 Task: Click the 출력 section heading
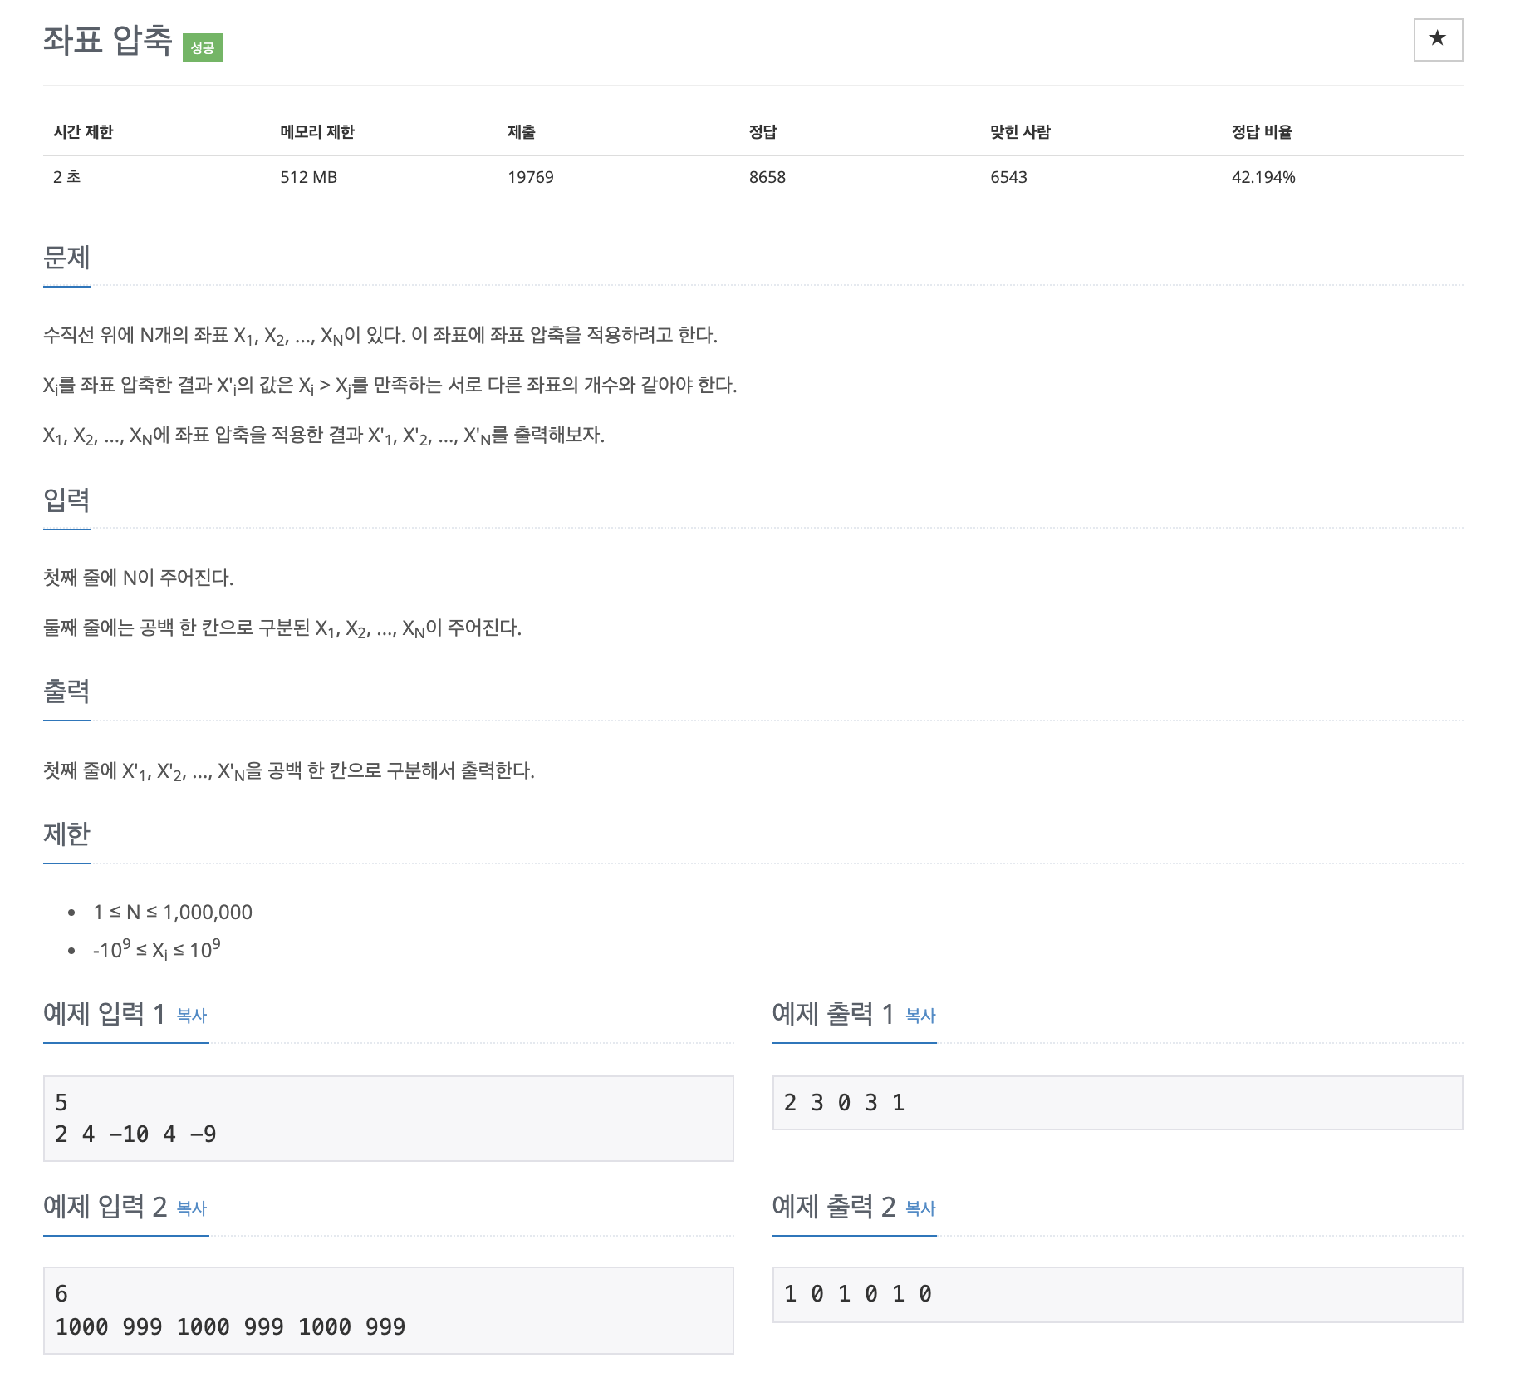point(66,691)
